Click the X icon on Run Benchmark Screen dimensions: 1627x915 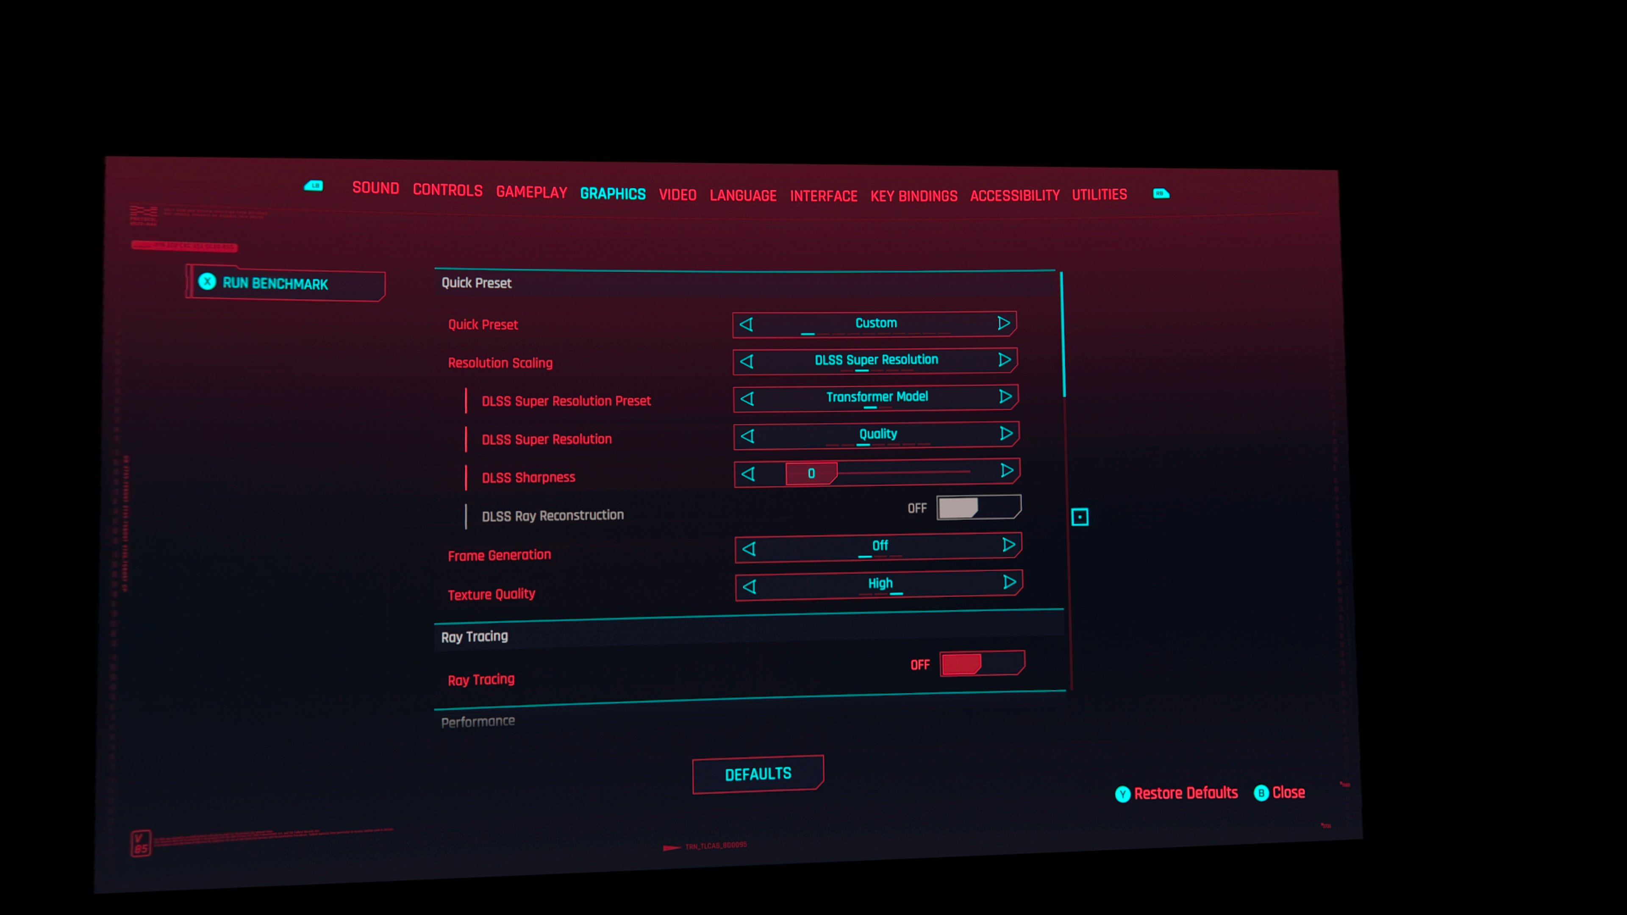(207, 282)
